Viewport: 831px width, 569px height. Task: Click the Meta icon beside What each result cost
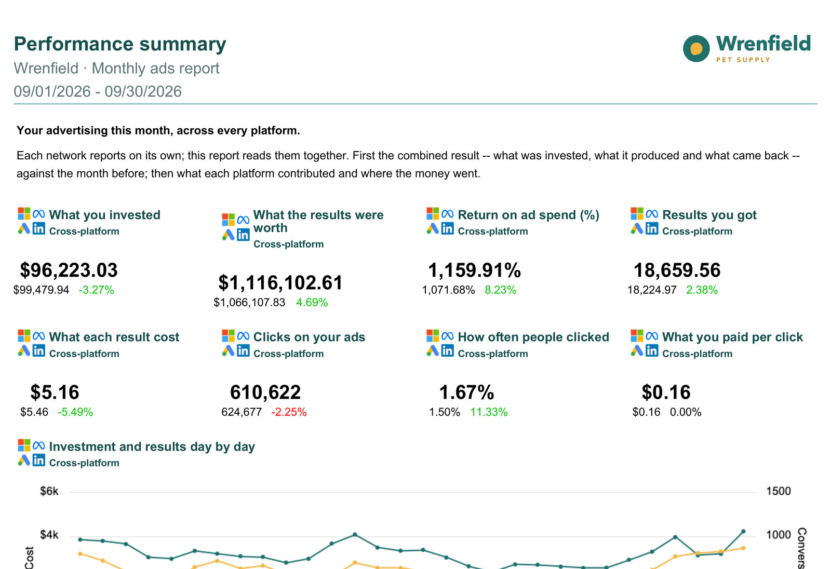coord(38,336)
